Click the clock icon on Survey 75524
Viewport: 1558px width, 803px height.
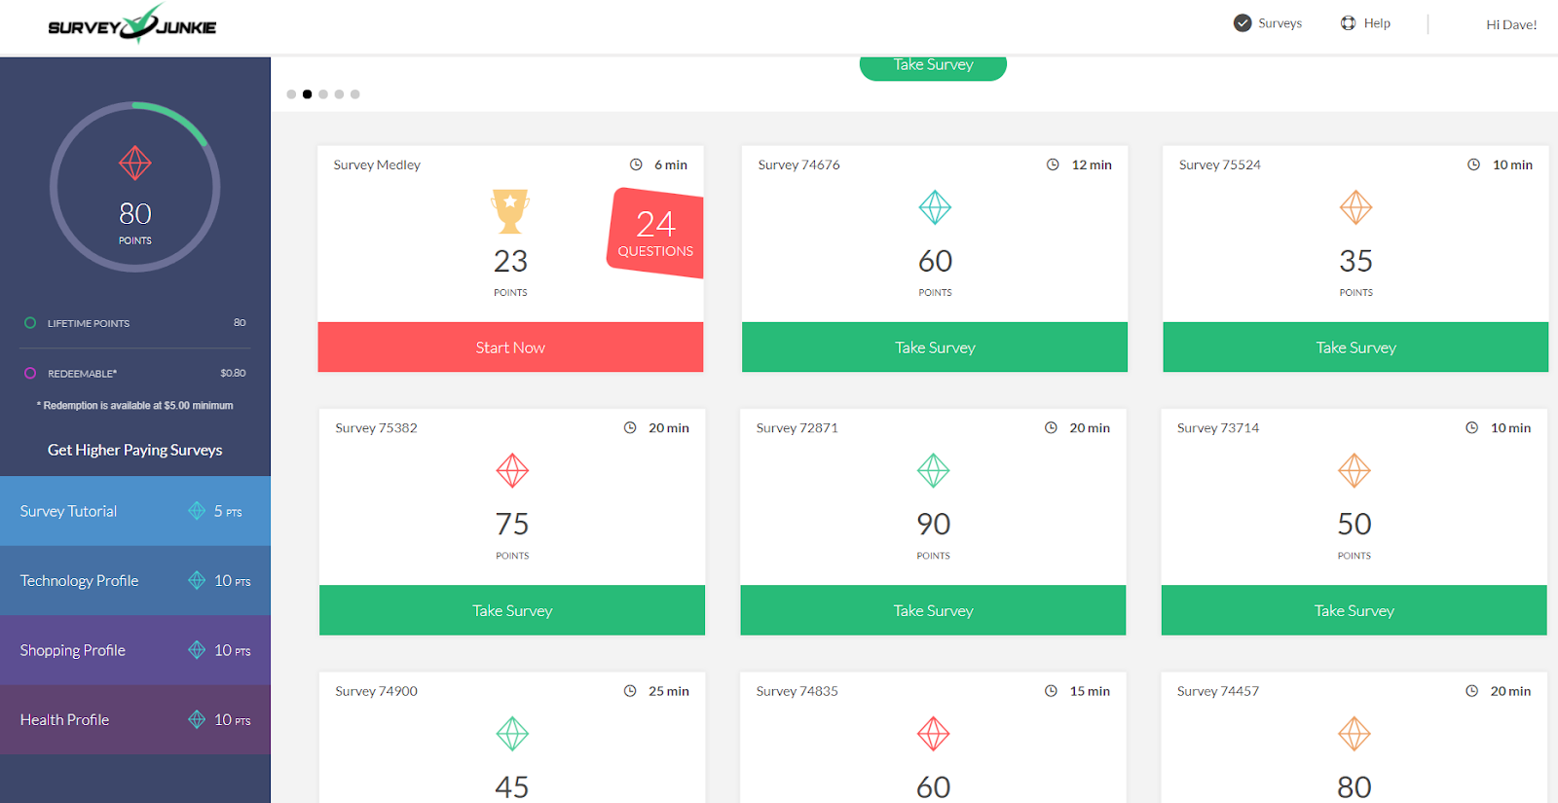click(1473, 164)
